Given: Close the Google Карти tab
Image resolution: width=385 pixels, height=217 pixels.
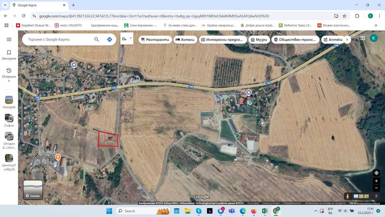Looking at the screenshot, I should 64,5.
